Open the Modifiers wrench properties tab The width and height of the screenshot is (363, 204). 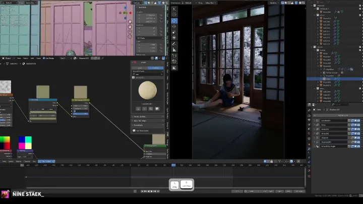pos(309,149)
